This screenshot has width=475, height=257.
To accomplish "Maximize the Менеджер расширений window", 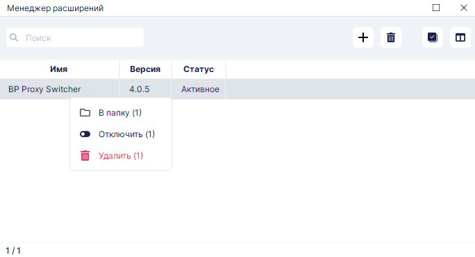I will pyautogui.click(x=436, y=8).
